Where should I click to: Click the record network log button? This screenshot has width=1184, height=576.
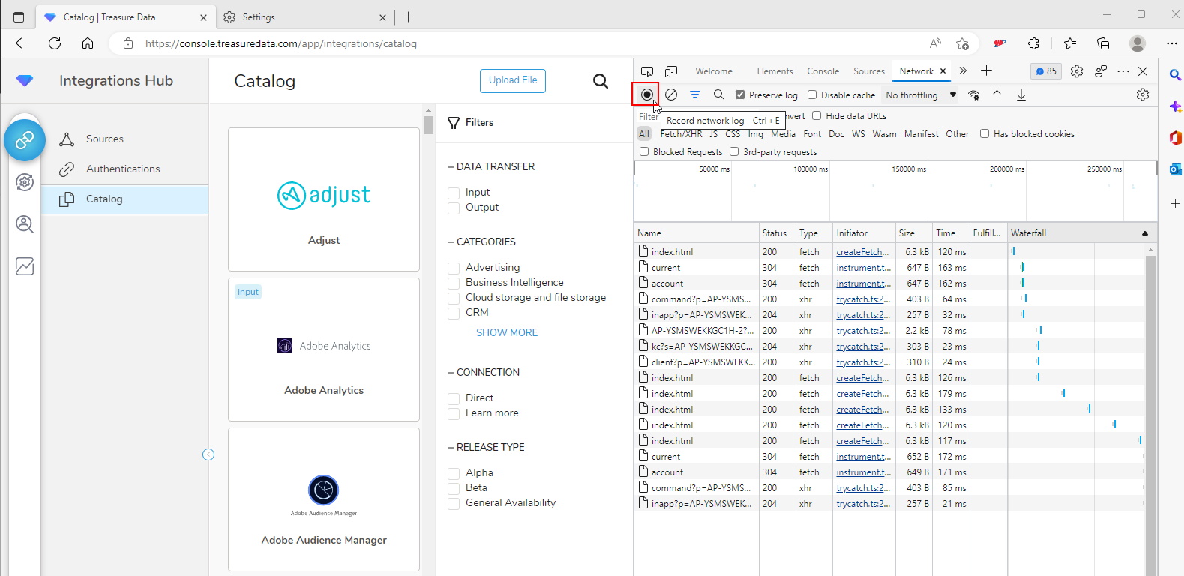click(x=646, y=94)
